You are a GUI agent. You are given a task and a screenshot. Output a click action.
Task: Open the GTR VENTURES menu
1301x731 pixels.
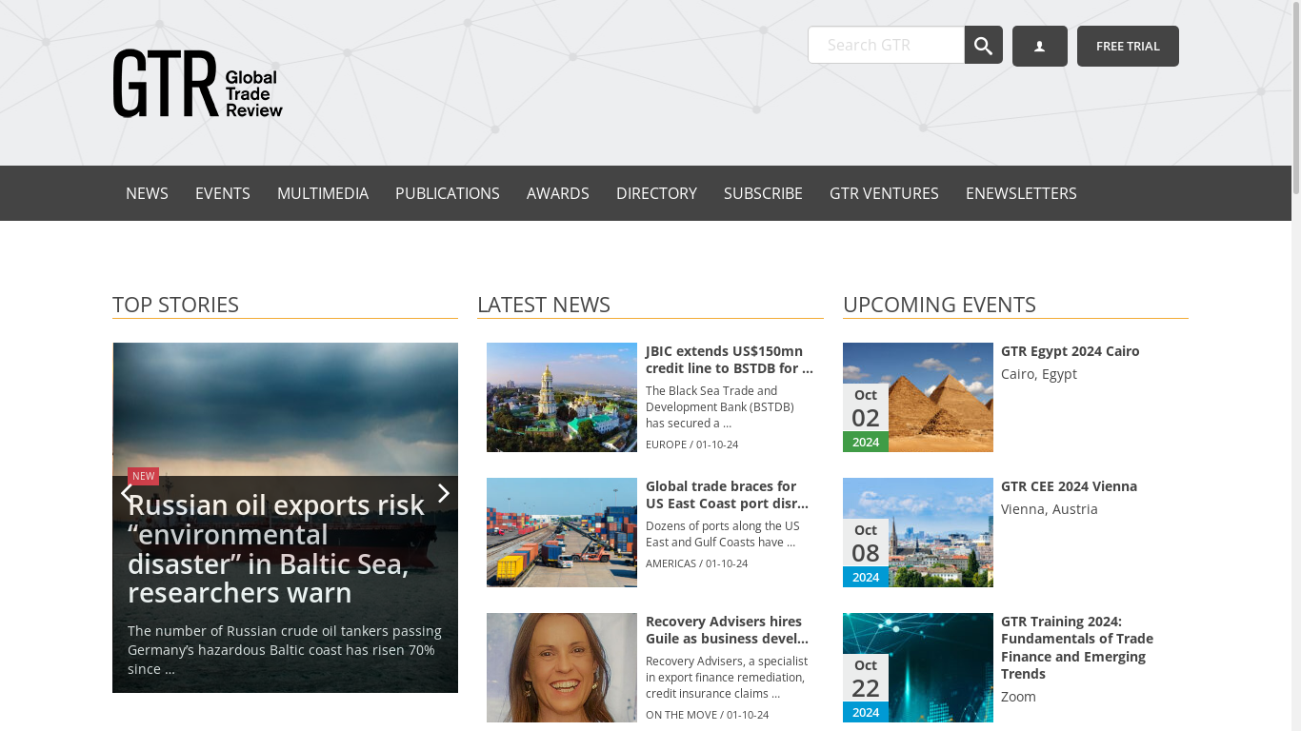884,193
